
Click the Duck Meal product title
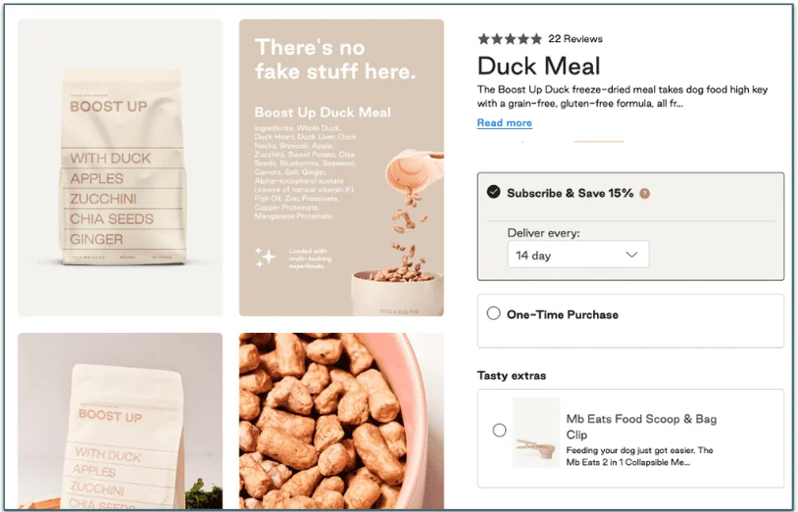(x=539, y=67)
